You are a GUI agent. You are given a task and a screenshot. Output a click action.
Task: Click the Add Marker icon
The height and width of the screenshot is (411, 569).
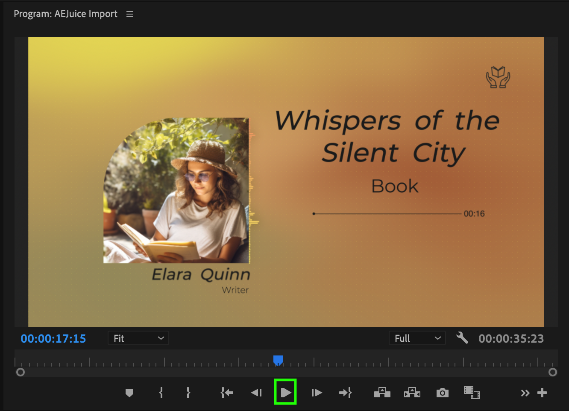coord(129,393)
